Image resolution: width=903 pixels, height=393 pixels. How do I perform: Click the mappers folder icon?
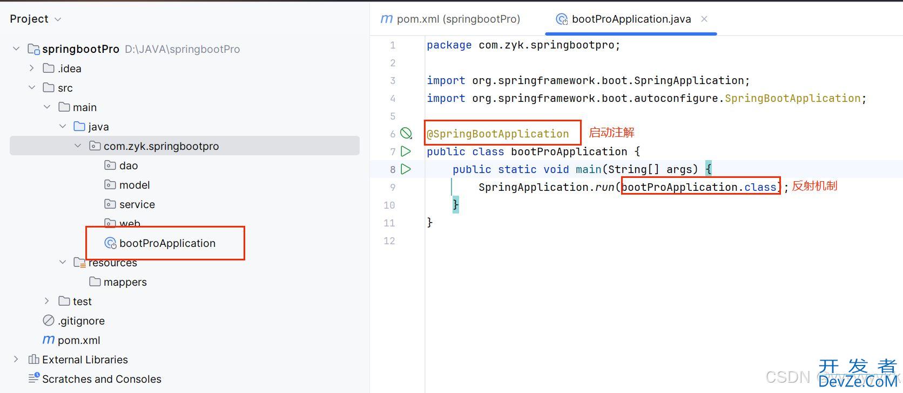(95, 282)
